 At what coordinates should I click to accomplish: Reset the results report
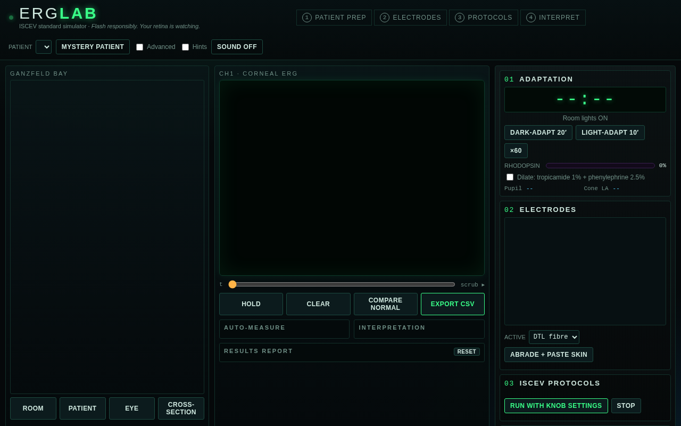tap(467, 351)
